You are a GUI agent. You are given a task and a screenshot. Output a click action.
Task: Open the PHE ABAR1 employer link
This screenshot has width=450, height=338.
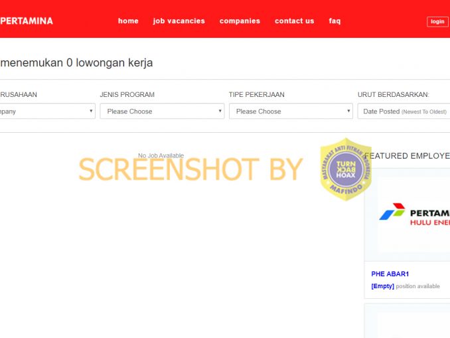click(390, 274)
